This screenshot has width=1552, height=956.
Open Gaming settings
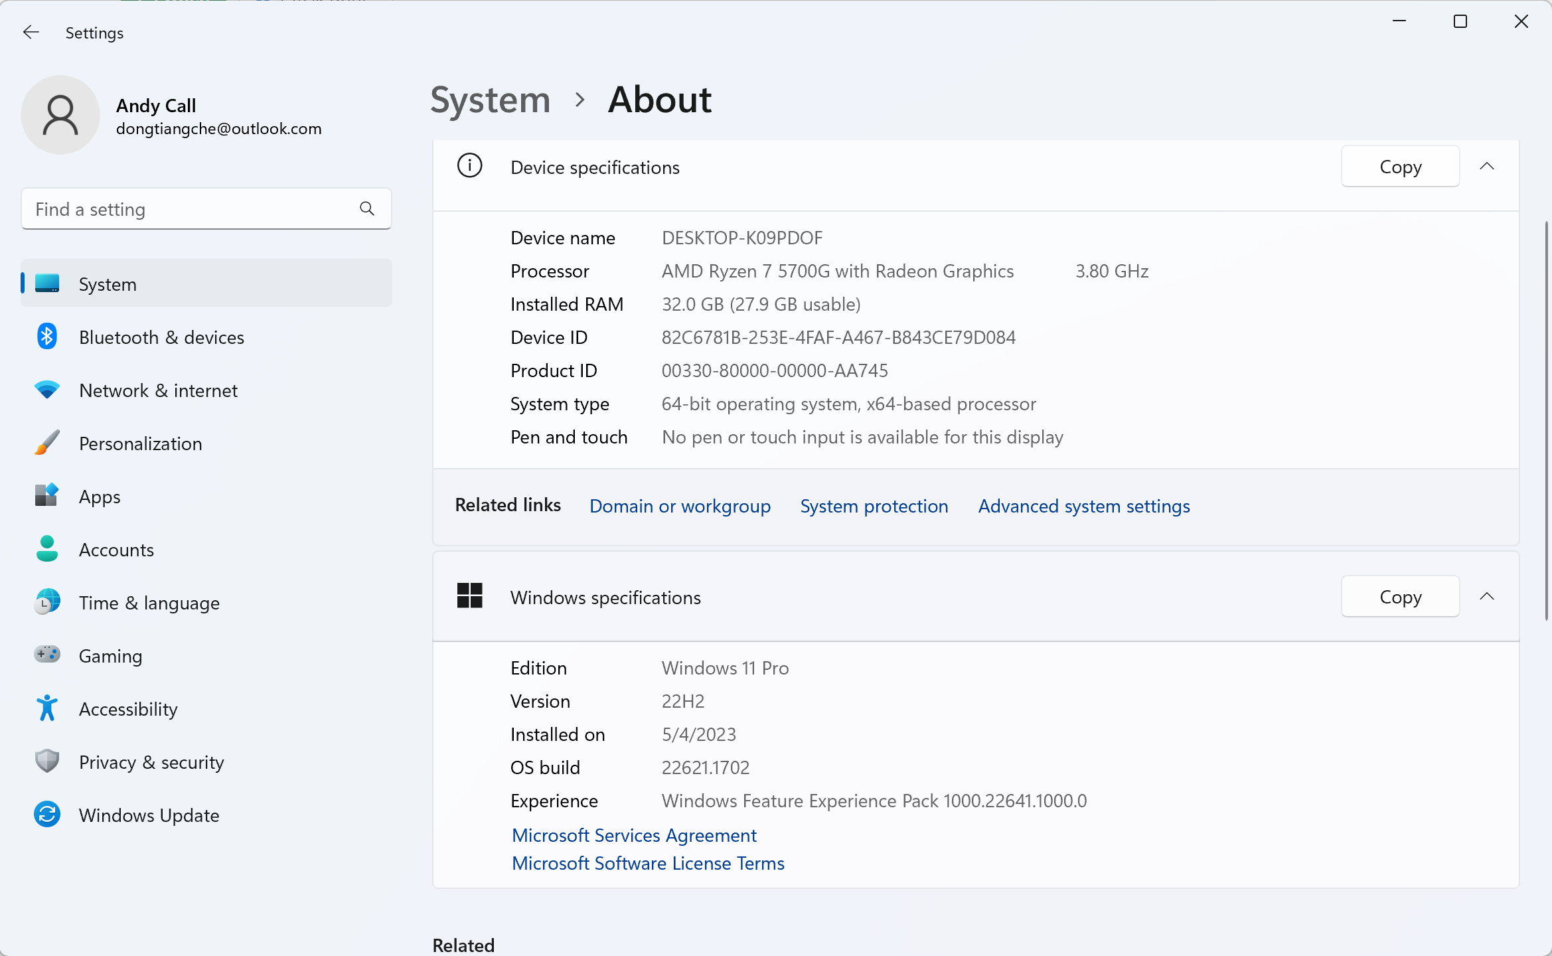point(110,655)
